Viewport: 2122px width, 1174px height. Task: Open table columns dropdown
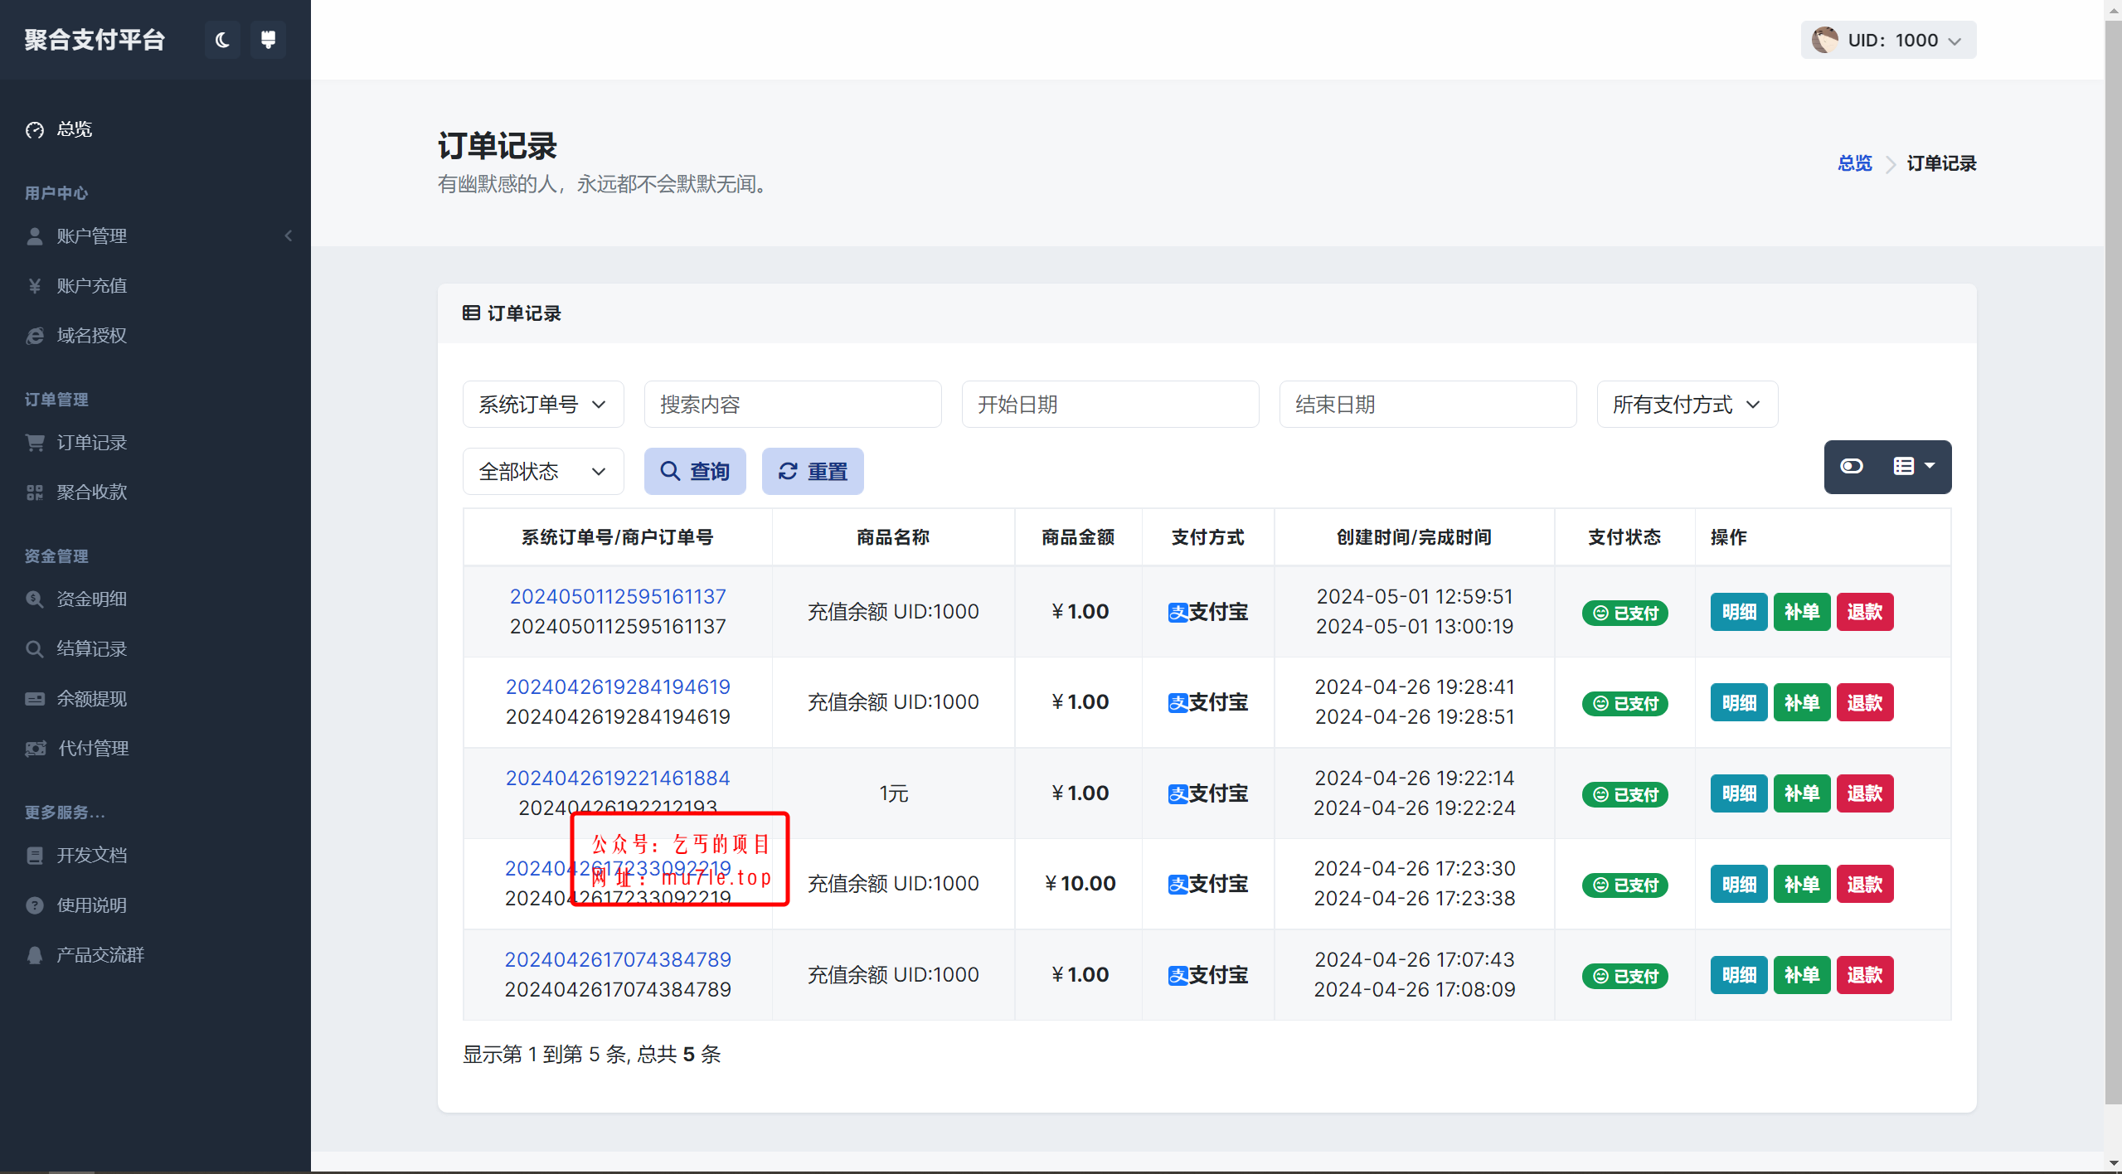[1914, 467]
